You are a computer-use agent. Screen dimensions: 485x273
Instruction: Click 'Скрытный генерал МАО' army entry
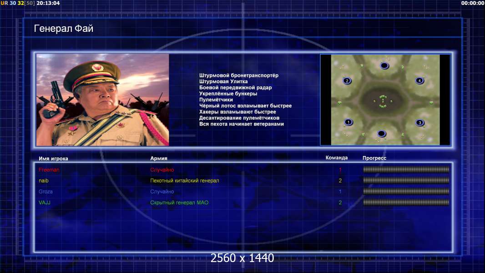click(179, 202)
